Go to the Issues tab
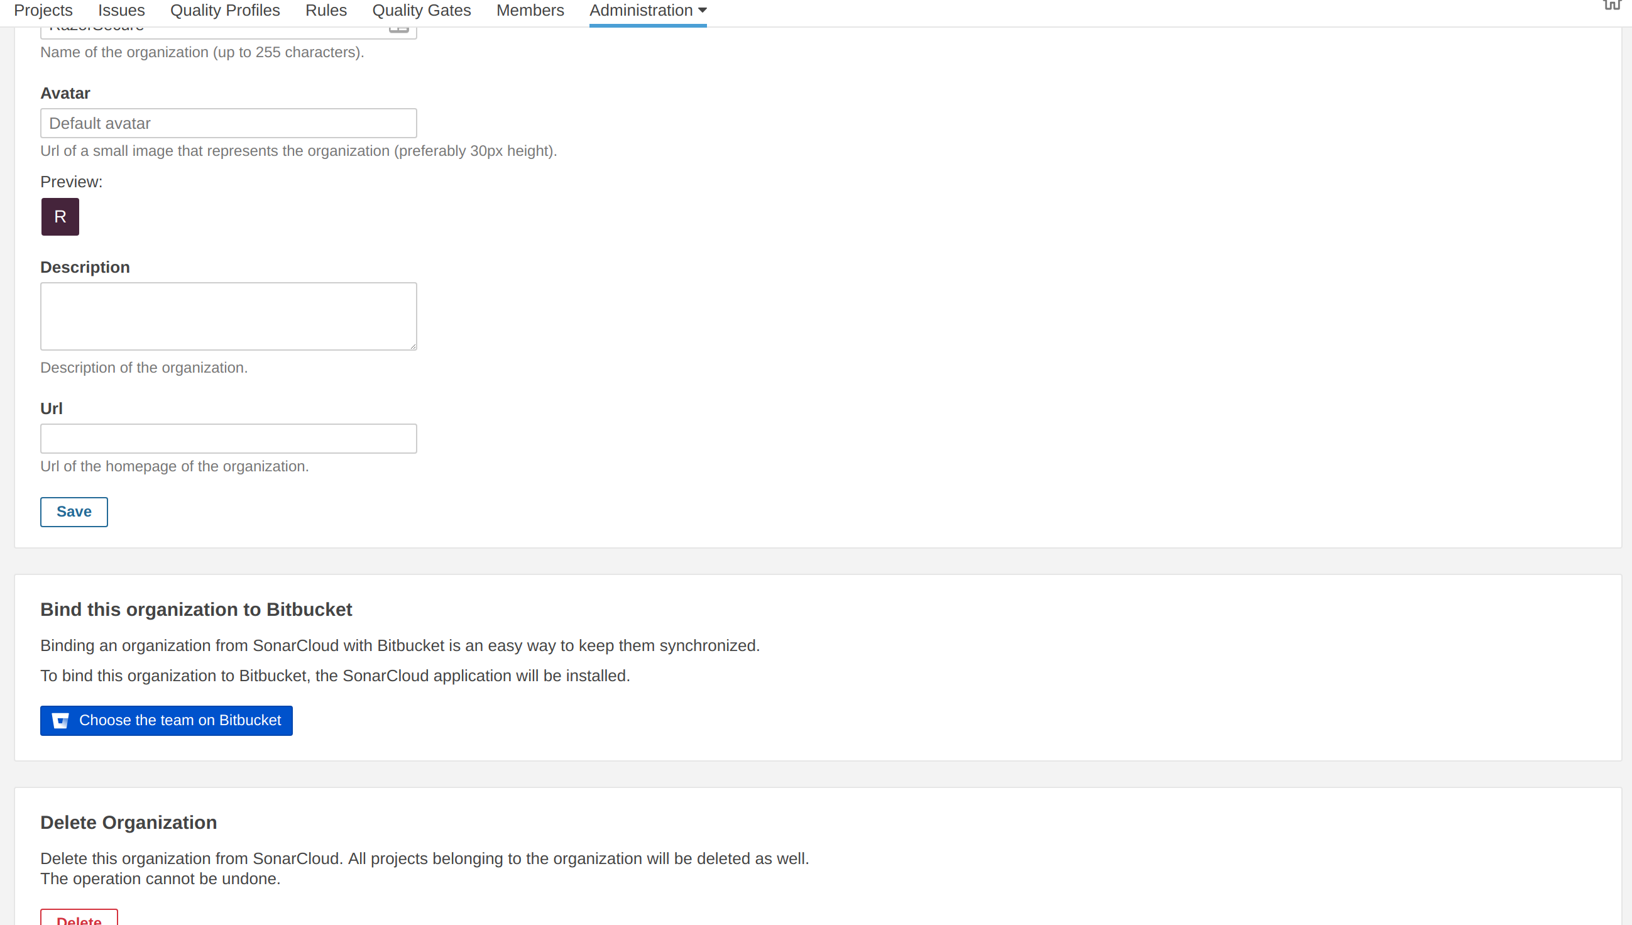1632x925 pixels. point(121,11)
